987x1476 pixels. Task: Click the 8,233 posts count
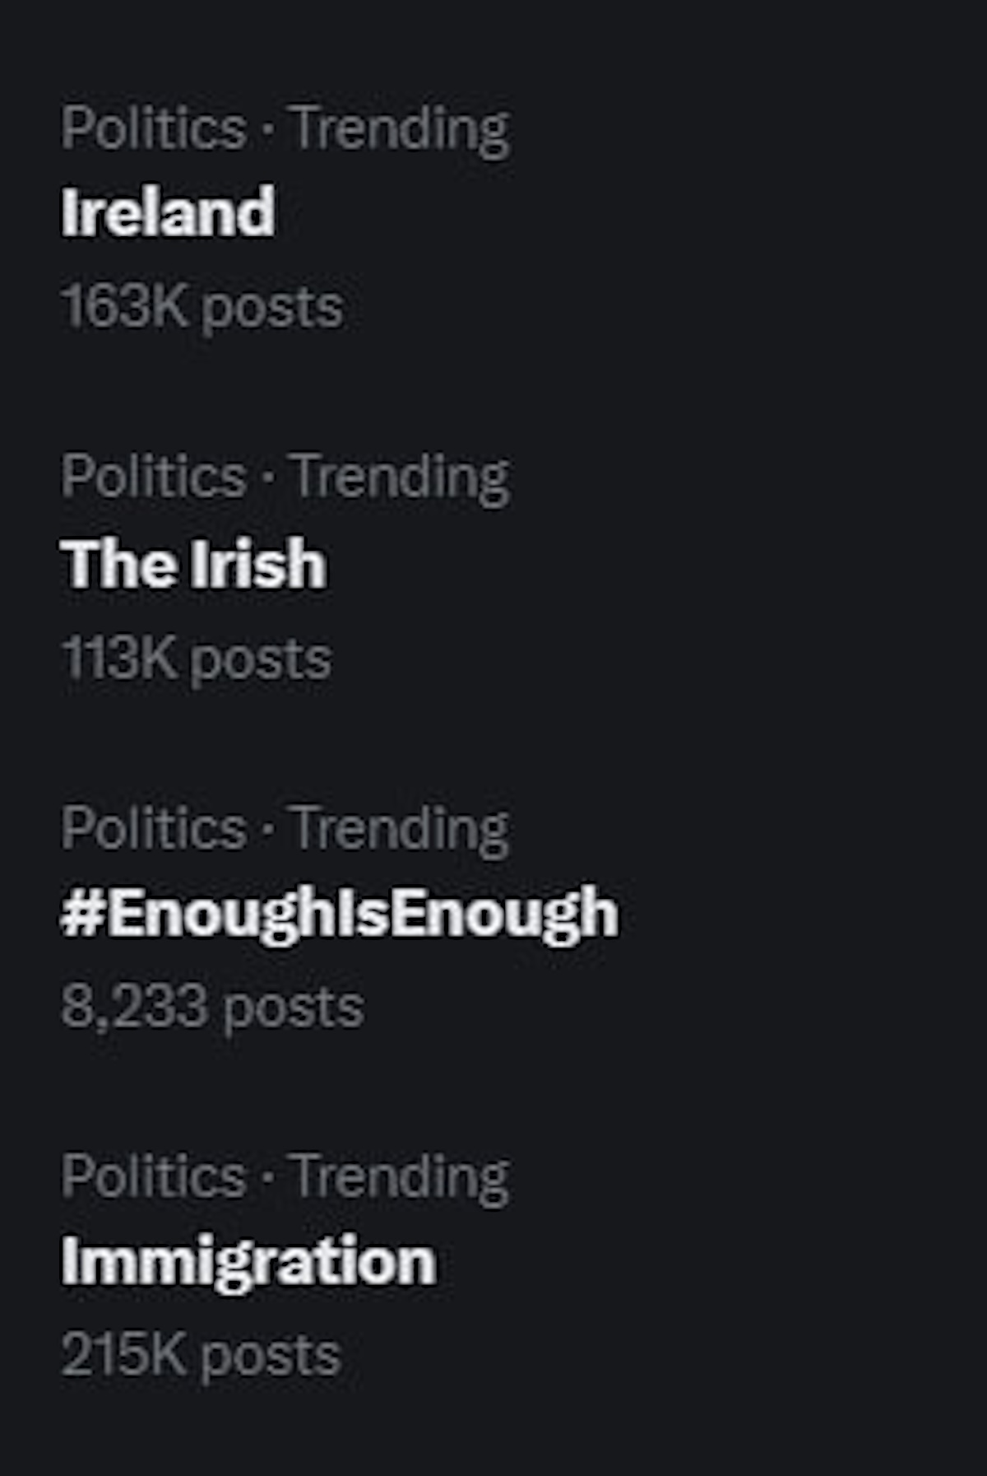coord(212,1007)
